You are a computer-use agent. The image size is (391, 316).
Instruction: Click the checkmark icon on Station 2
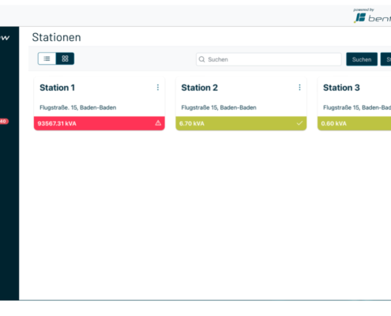(299, 123)
